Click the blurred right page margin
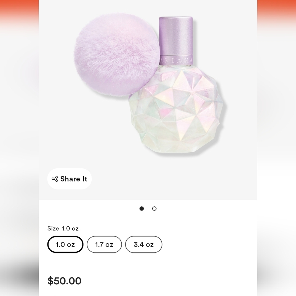 click(x=276, y=151)
